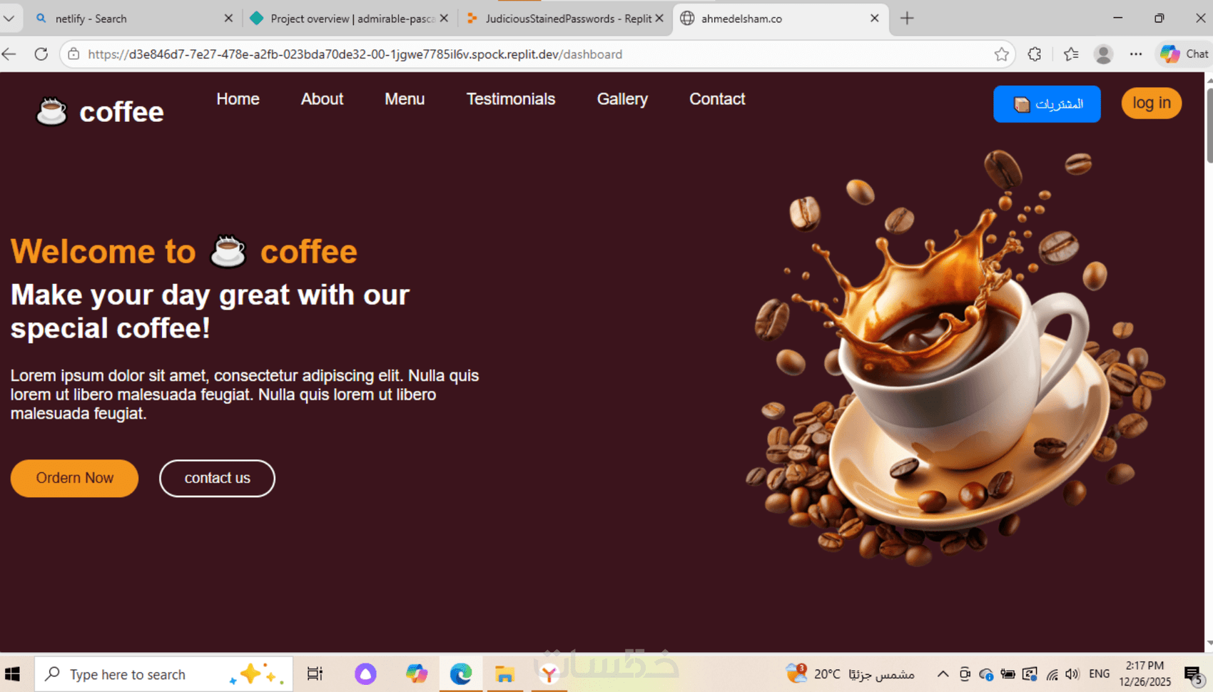Viewport: 1213px width, 692px height.
Task: Click the address bar URL field
Action: [x=535, y=54]
